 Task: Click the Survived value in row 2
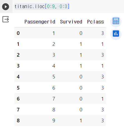(81, 55)
